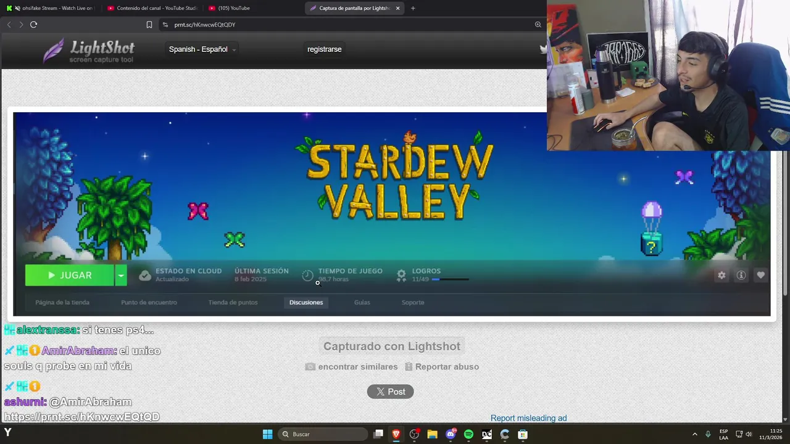Click the cloud icon for Estado en Cloud

point(145,276)
